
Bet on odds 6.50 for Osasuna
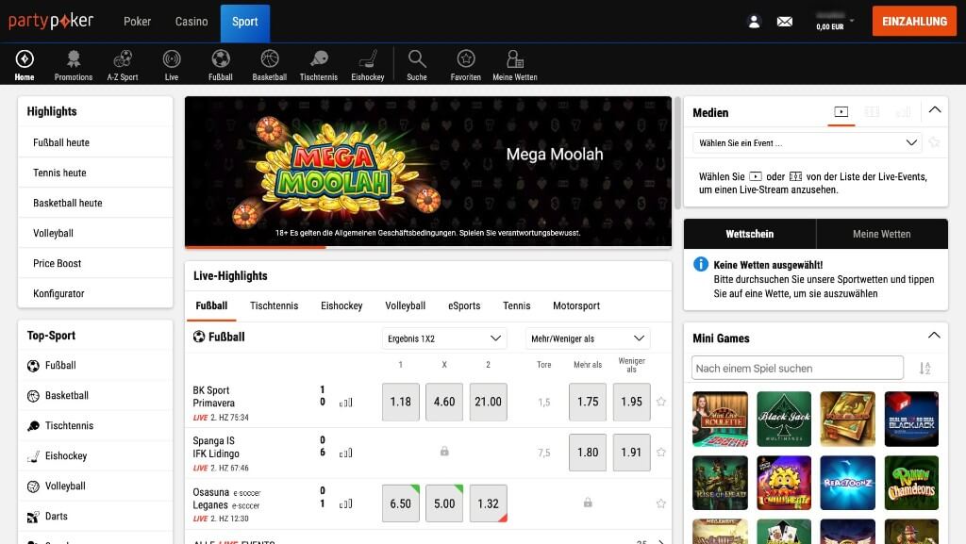pyautogui.click(x=400, y=503)
